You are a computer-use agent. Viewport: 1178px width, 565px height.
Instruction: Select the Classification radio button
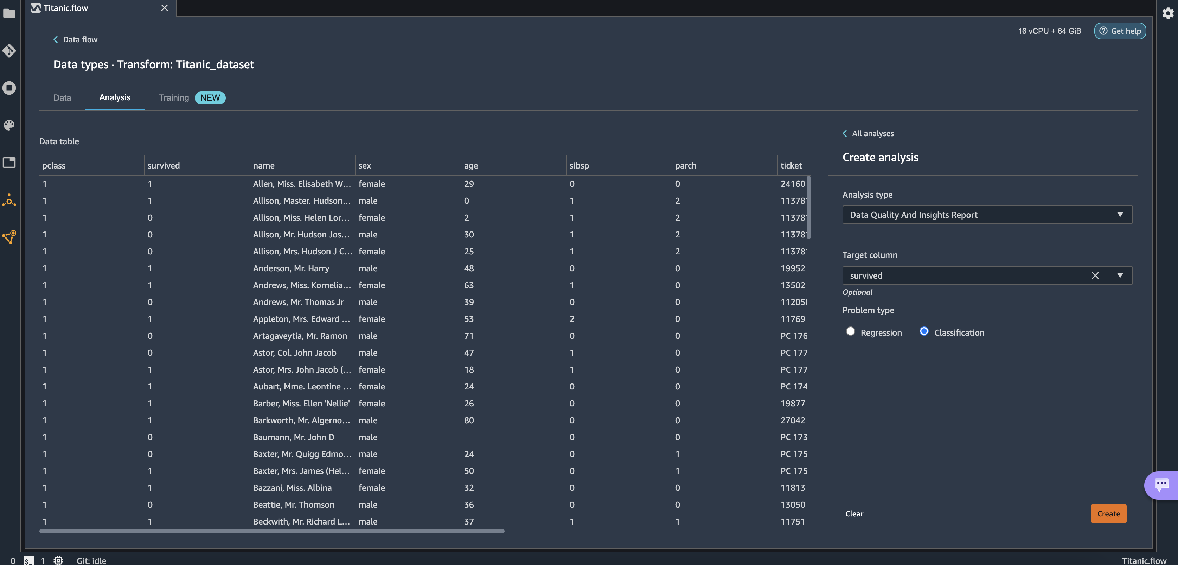point(924,331)
